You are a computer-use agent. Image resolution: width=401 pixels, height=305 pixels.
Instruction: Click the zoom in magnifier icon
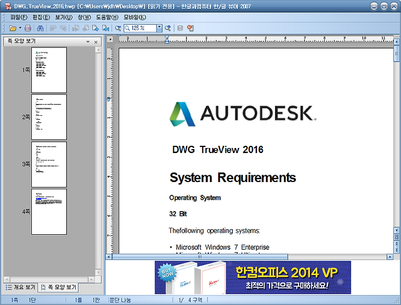168,28
